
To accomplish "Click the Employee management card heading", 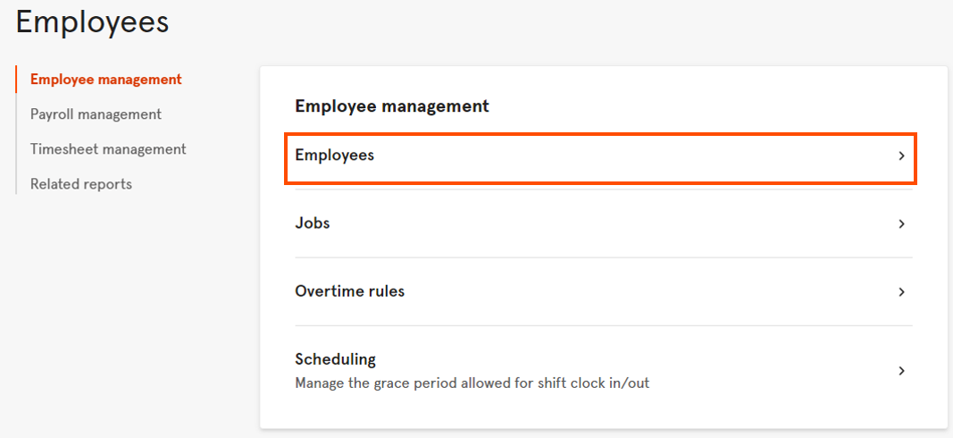I will 391,106.
